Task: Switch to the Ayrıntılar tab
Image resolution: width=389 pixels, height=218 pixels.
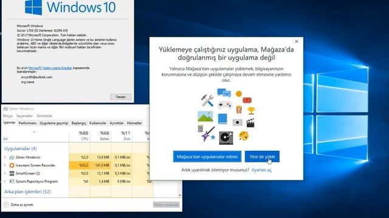Action: [x=117, y=123]
